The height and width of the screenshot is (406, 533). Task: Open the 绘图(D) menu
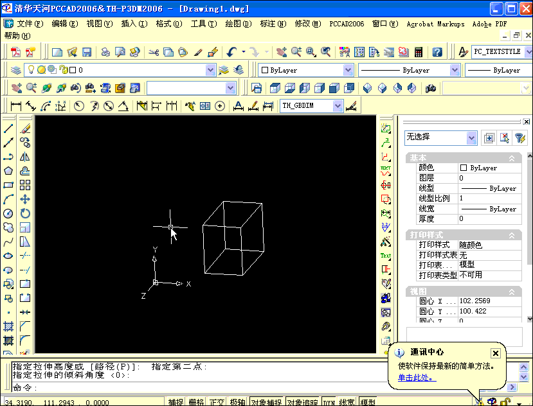pos(239,24)
